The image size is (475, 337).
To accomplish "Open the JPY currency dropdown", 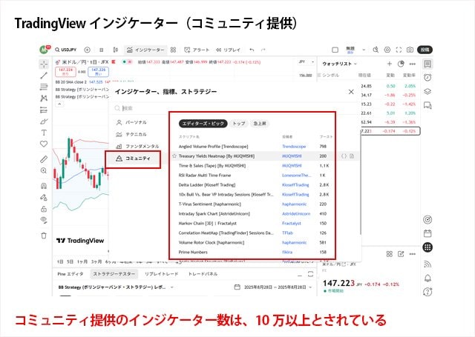I will tap(307, 61).
